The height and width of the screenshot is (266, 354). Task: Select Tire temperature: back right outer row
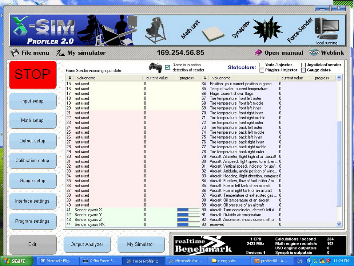click(268, 152)
